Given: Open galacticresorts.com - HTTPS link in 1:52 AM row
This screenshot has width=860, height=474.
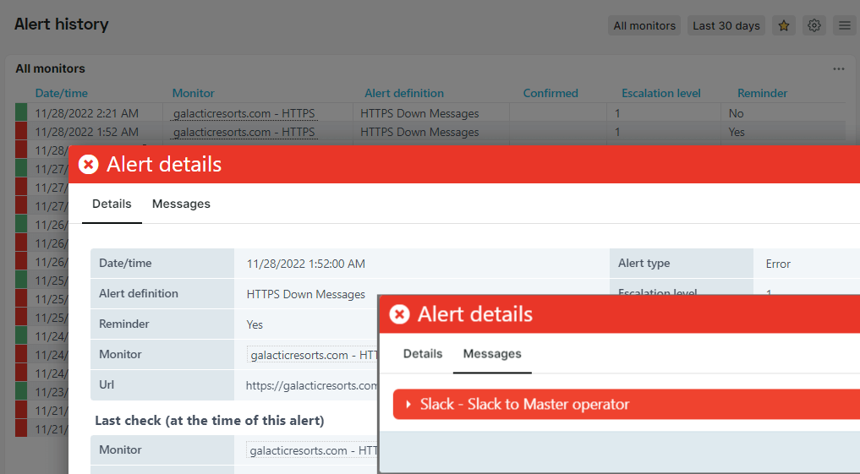Looking at the screenshot, I should tap(244, 132).
